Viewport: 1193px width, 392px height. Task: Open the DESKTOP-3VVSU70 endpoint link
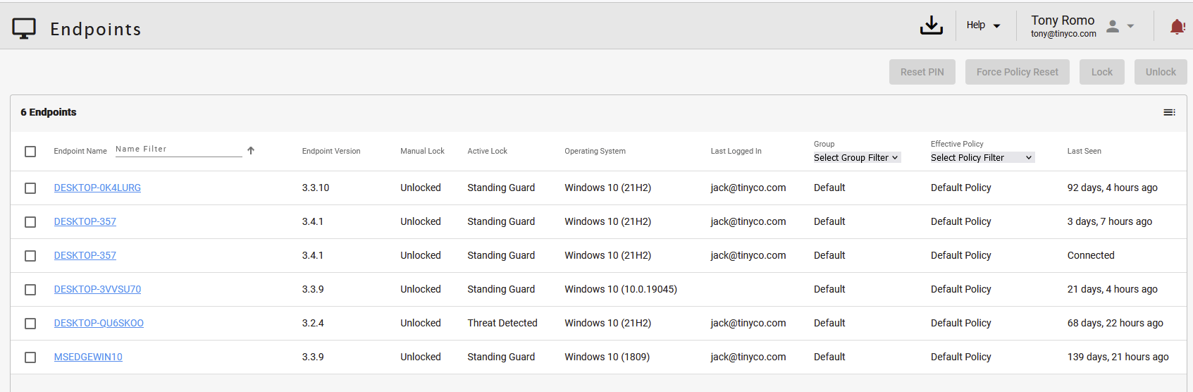pos(97,289)
